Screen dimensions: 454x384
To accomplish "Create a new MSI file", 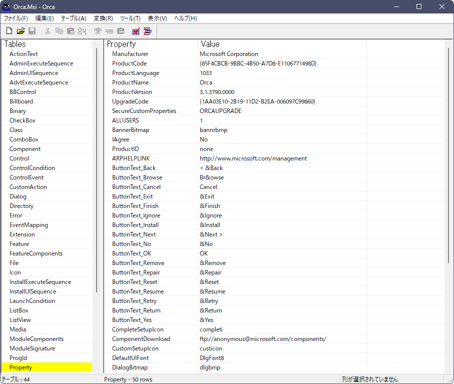I will click(10, 31).
